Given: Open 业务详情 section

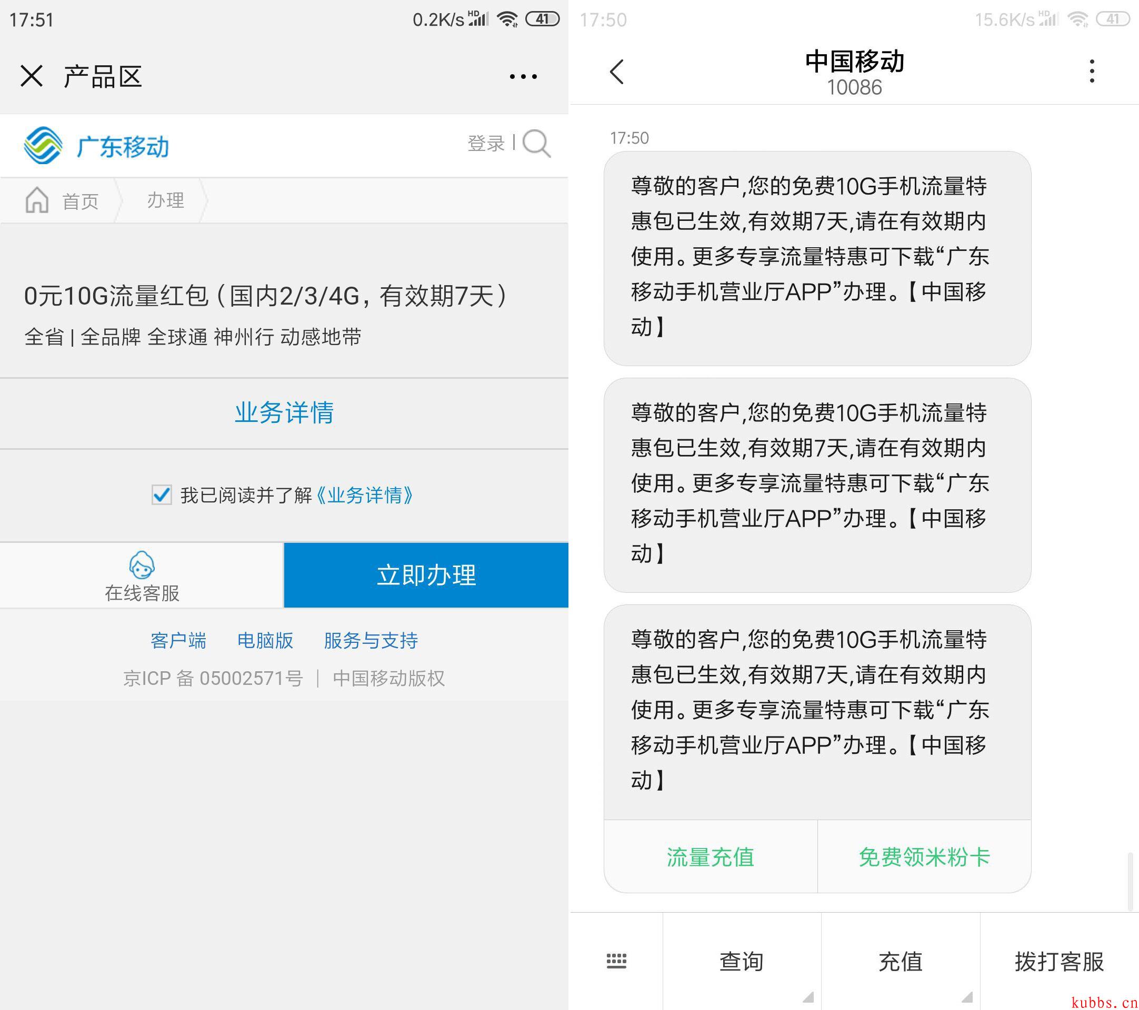Looking at the screenshot, I should (x=284, y=412).
